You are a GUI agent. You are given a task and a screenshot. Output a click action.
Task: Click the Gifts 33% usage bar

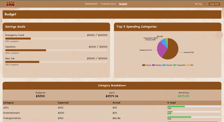click(x=194, y=106)
